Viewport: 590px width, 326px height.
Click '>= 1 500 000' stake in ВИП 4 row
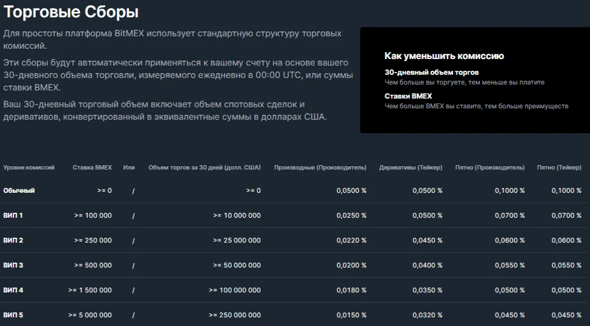(x=90, y=290)
